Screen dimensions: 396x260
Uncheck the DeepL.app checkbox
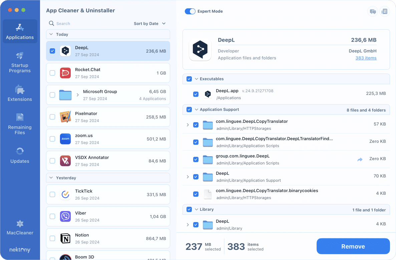(196, 94)
